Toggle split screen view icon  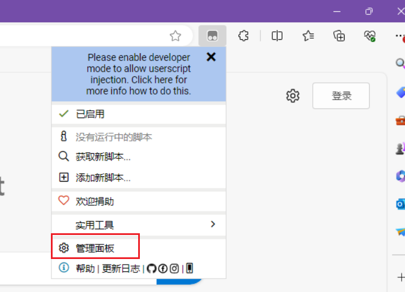(x=277, y=36)
